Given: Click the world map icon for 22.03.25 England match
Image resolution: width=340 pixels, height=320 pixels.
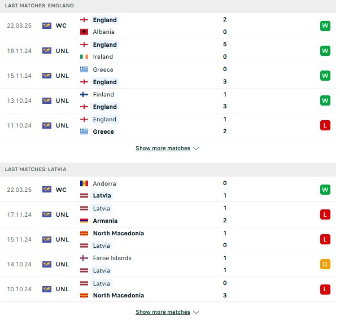Looking at the screenshot, I should tap(47, 25).
